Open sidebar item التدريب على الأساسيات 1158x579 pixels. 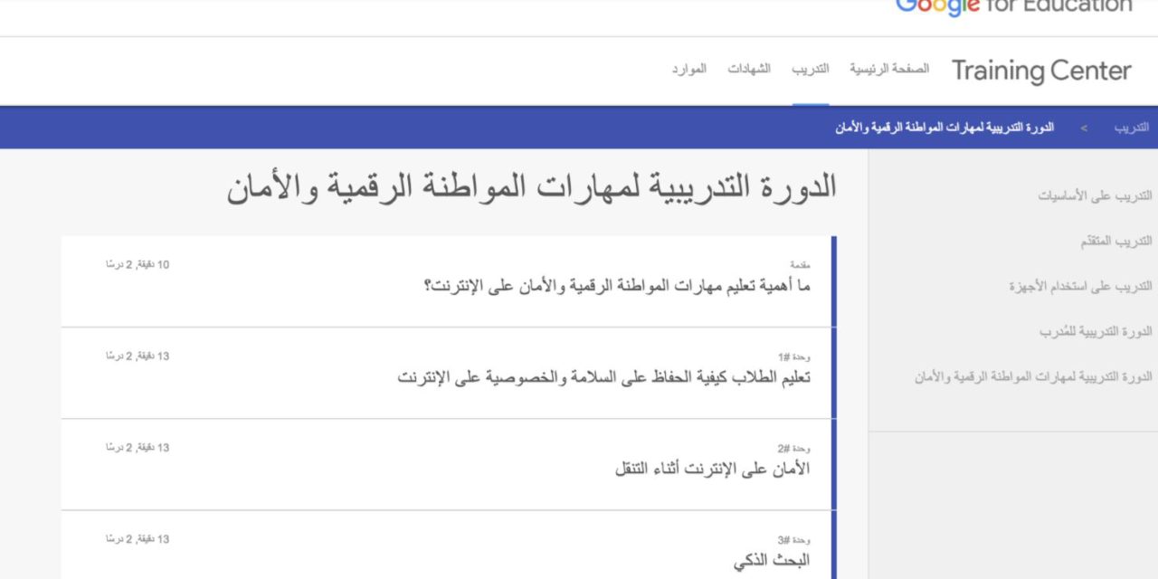coord(1095,195)
